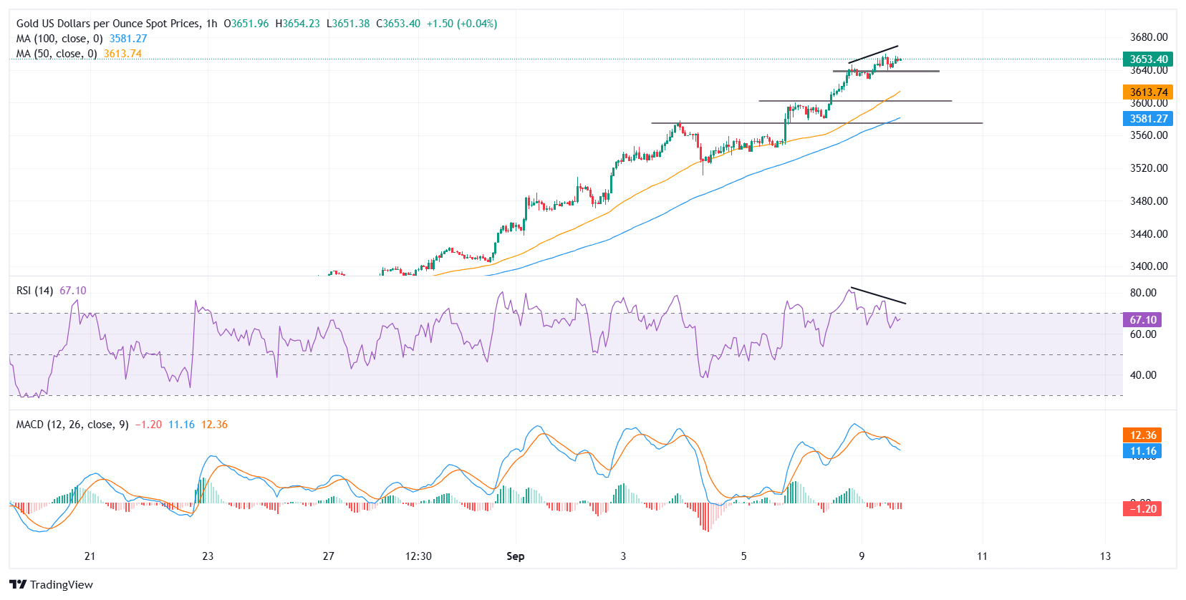The width and height of the screenshot is (1186, 600).
Task: Select the MA (50, close, 0) legend
Action: [57, 54]
